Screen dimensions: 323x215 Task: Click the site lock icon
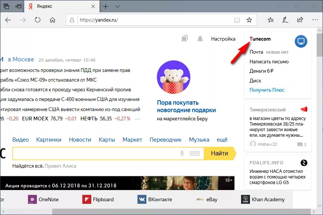[x=72, y=20]
